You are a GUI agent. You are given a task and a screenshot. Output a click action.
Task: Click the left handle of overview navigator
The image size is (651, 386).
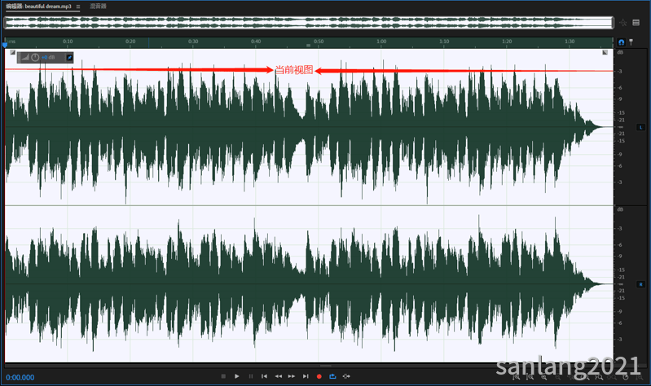[5, 23]
